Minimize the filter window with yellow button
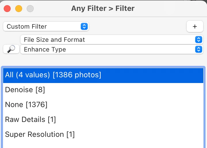Screen dimensions: 207x148 (x=19, y=9)
